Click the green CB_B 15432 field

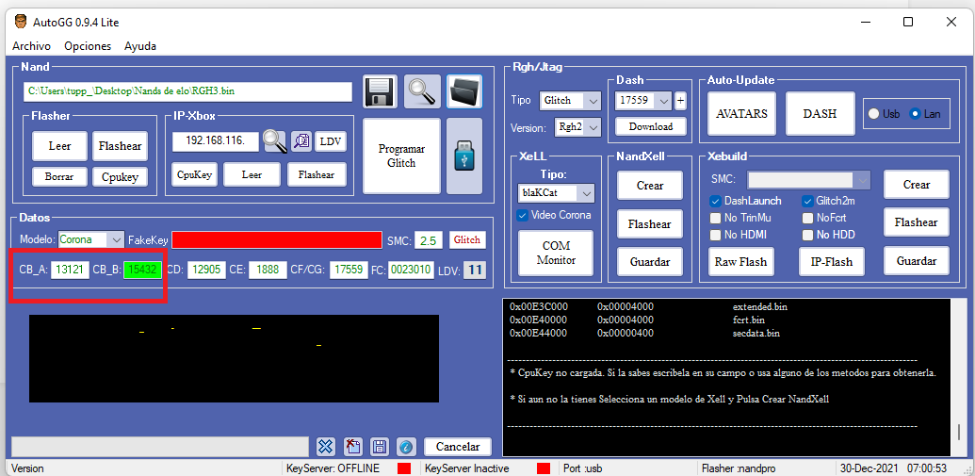click(143, 270)
